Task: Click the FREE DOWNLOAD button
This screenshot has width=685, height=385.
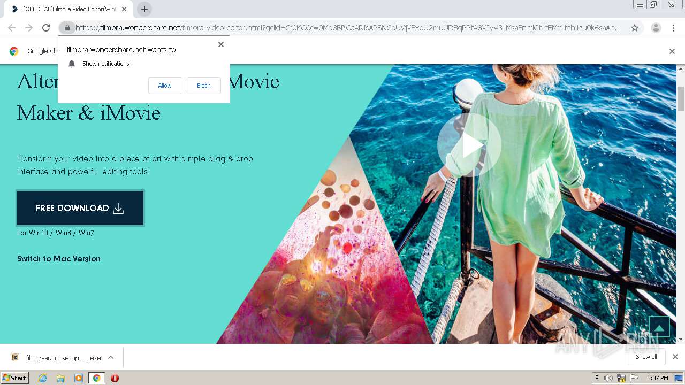Action: click(x=80, y=208)
